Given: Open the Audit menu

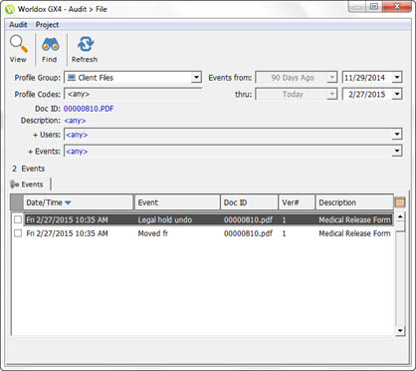Looking at the screenshot, I should click(x=18, y=25).
